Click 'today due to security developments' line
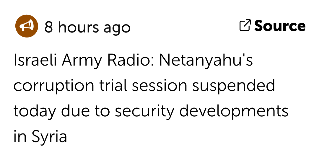This screenshot has height=168, width=319. pos(151,111)
